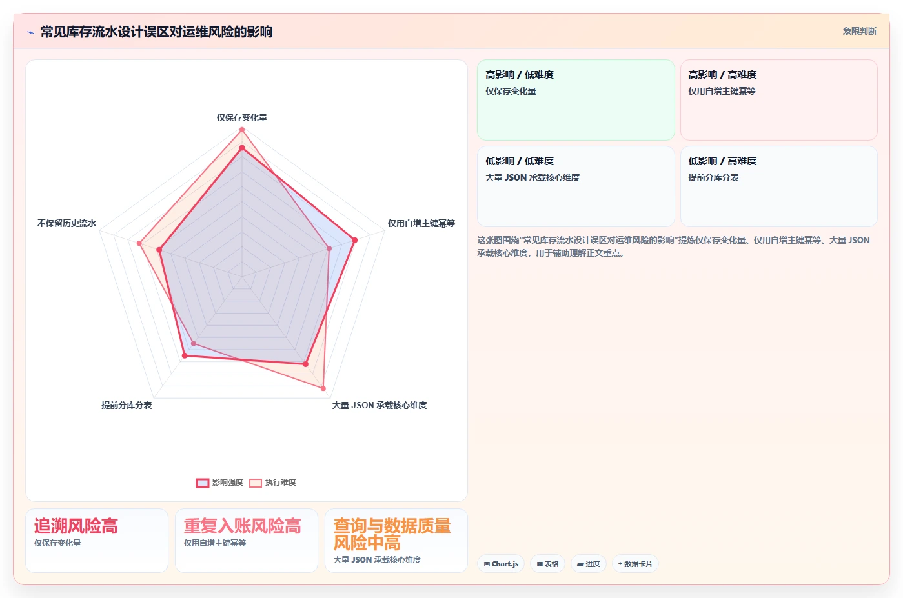Click the outer point on 不保留历史流水 axis
The height and width of the screenshot is (598, 903).
click(139, 243)
